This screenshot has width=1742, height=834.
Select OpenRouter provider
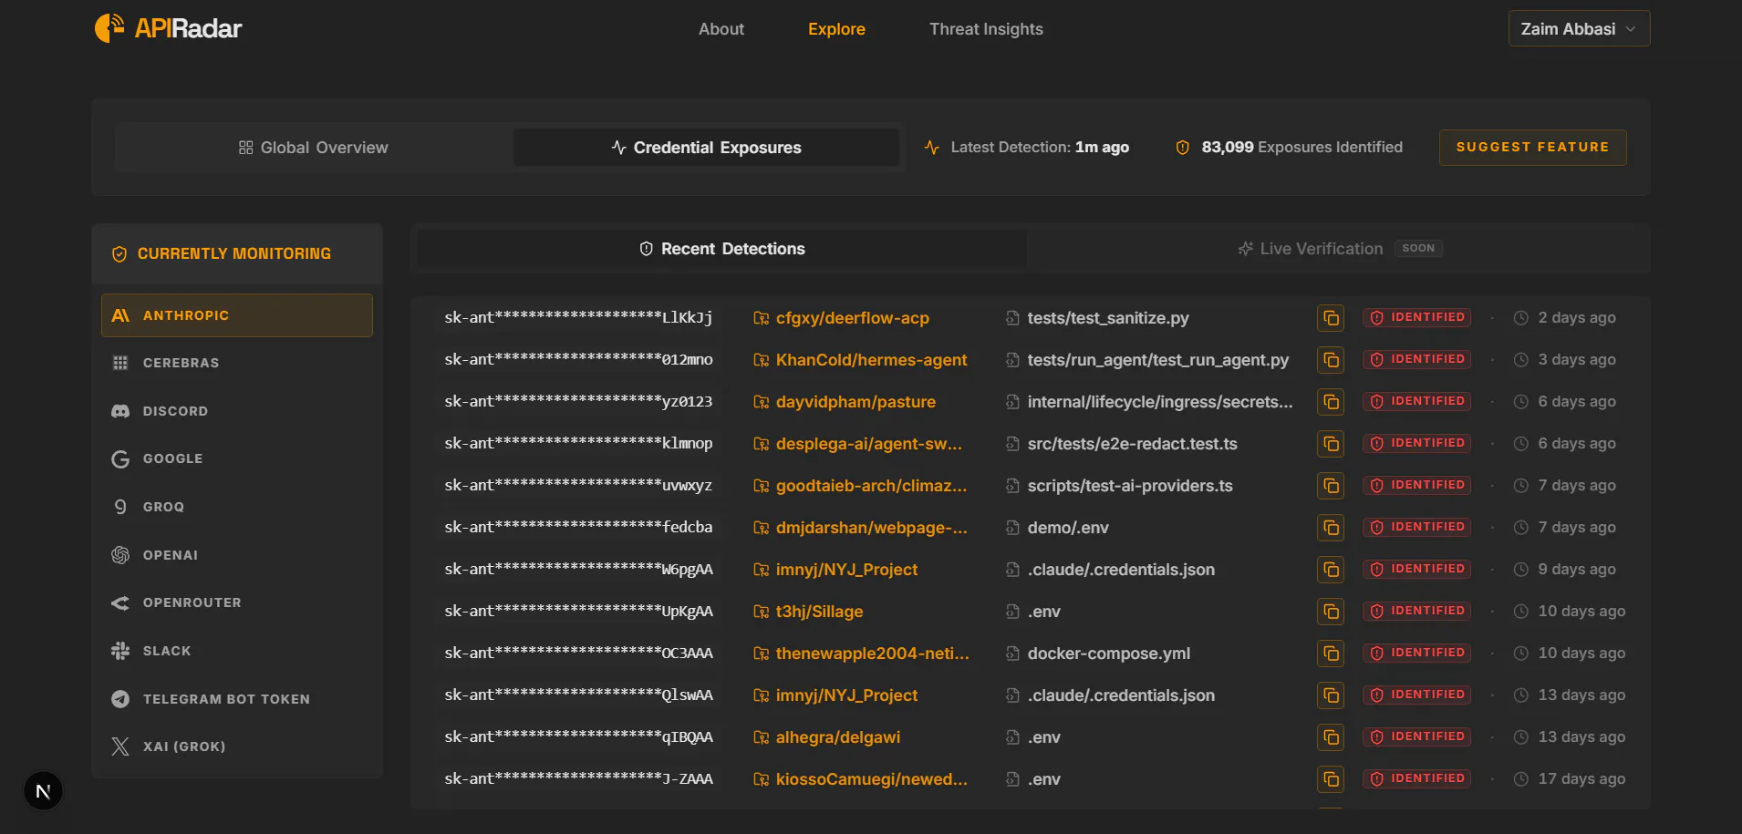(237, 602)
